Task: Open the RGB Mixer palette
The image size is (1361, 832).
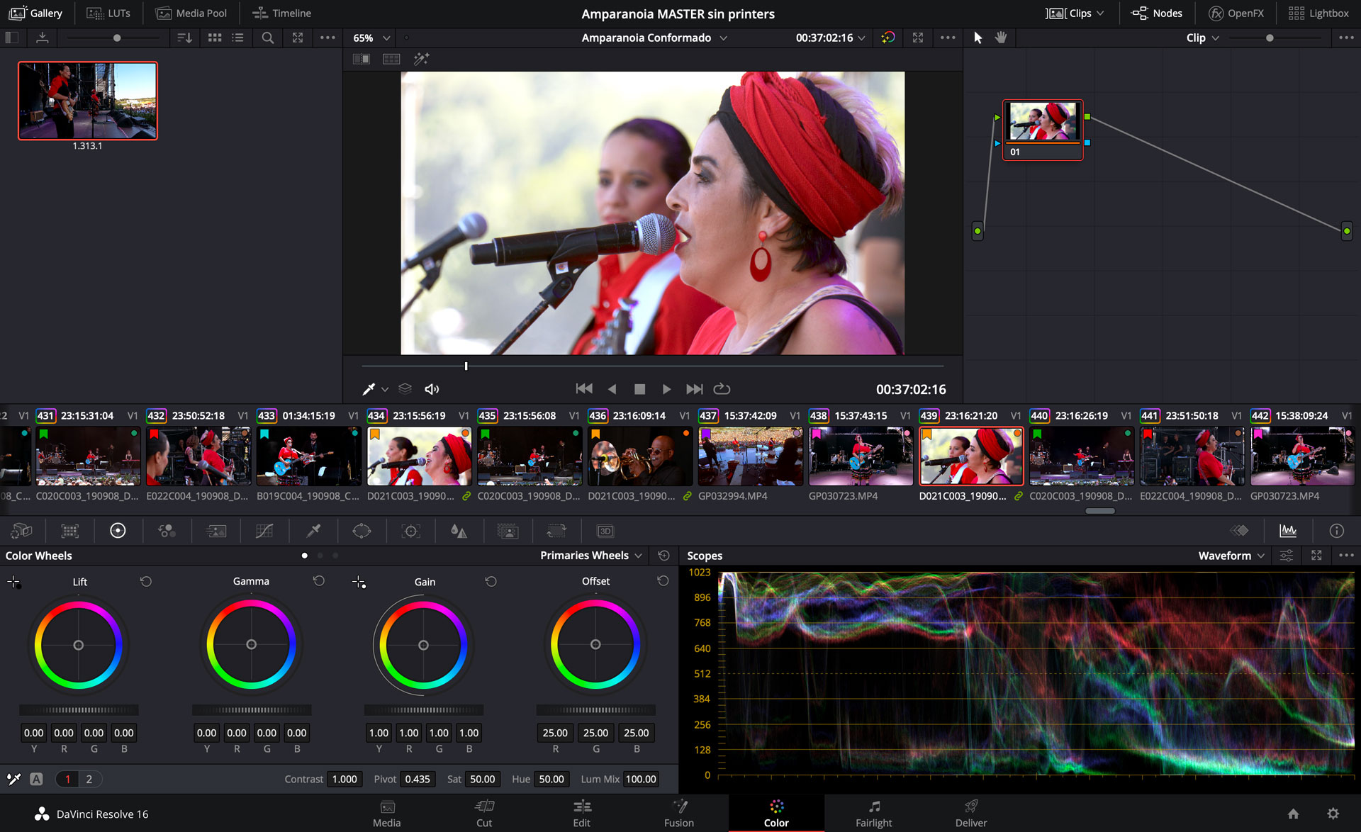Action: tap(167, 531)
